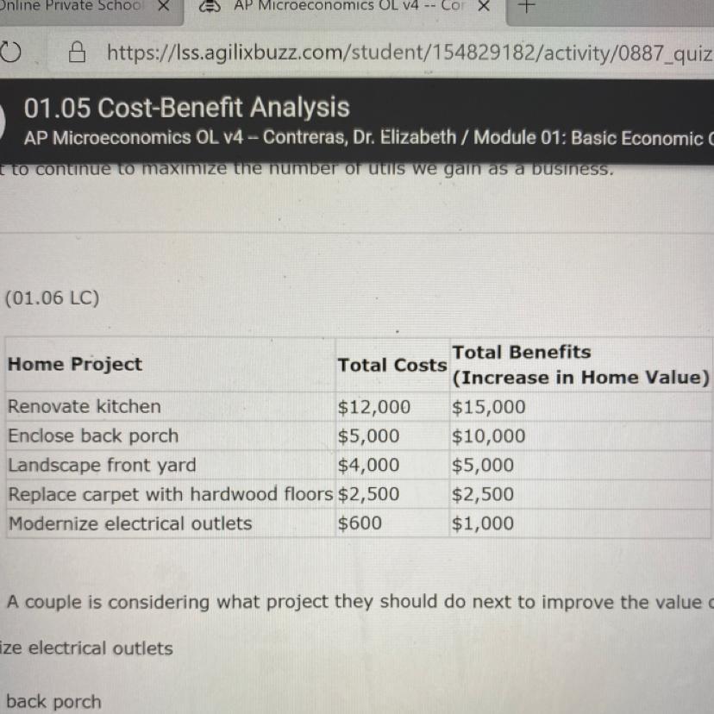Viewport: 714px width, 714px height.
Task: Click the Home Project column header
Action: tap(75, 364)
